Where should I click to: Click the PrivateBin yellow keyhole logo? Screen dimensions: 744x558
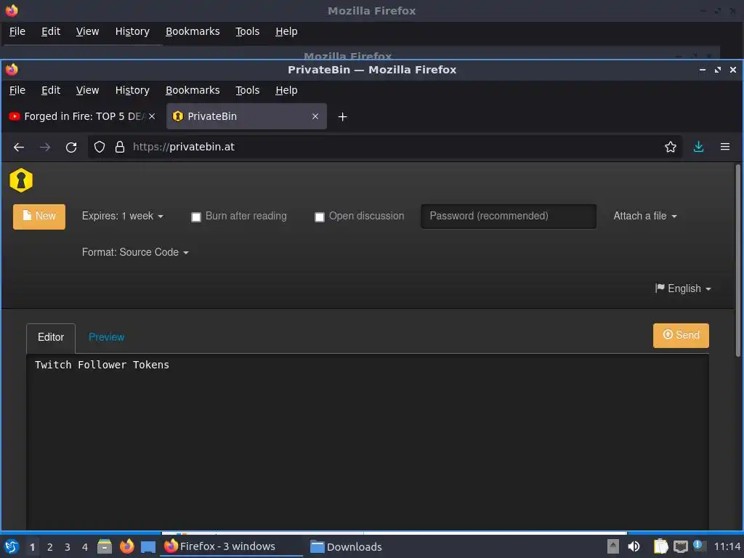pyautogui.click(x=21, y=180)
